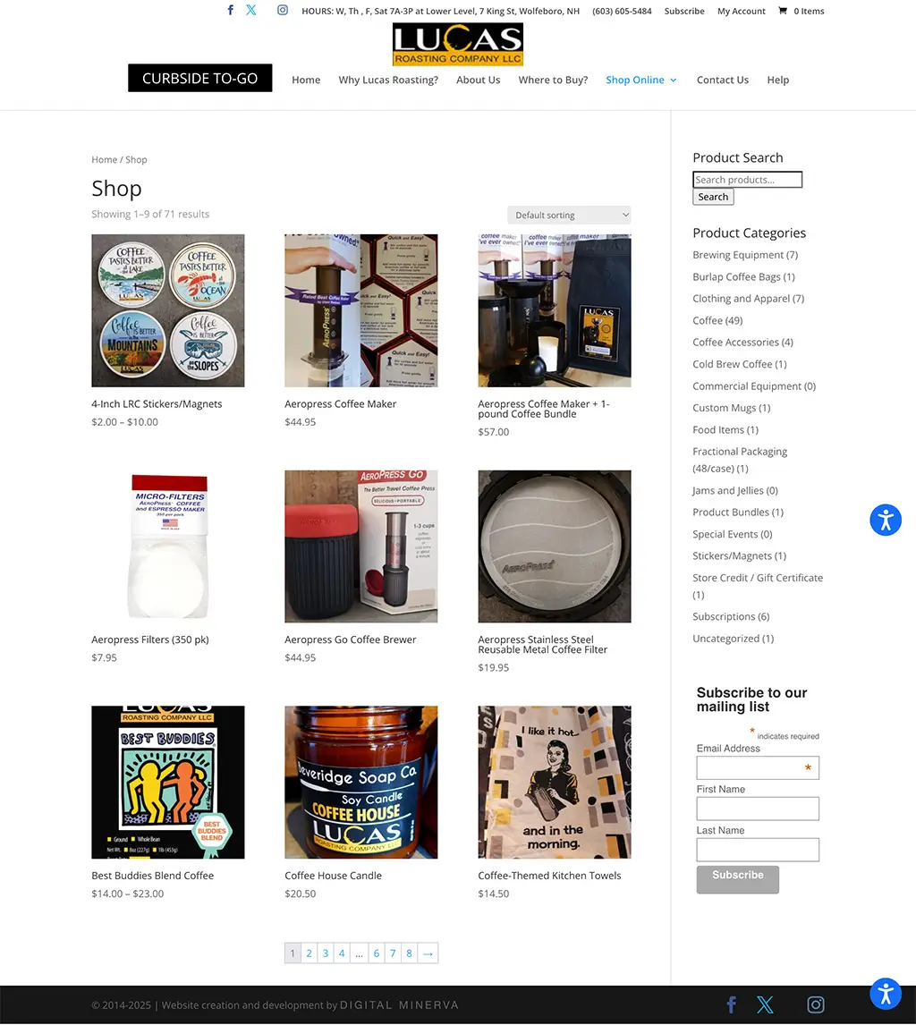Open the blue accessibility widget beside categories
The width and height of the screenshot is (916, 1025).
coord(886,521)
